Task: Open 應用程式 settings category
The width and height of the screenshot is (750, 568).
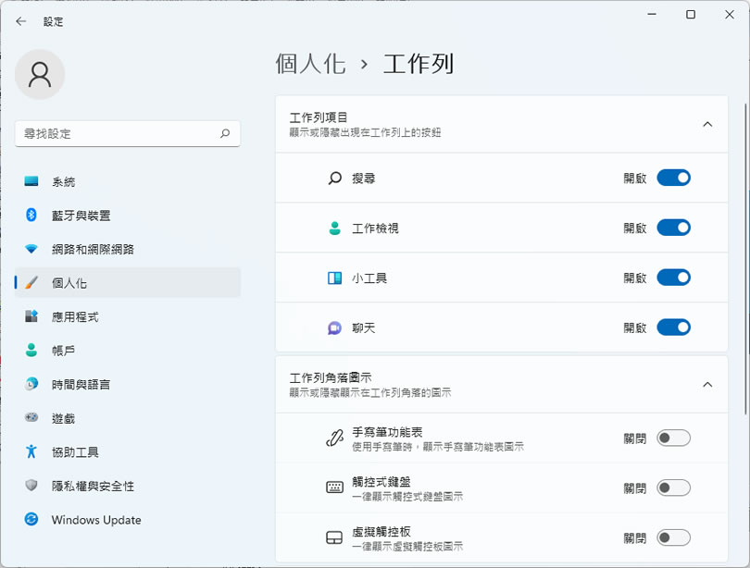Action: [75, 316]
